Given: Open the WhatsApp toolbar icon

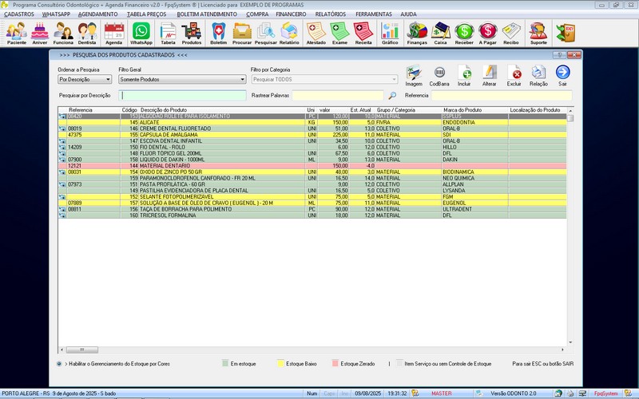Looking at the screenshot, I should 141,32.
